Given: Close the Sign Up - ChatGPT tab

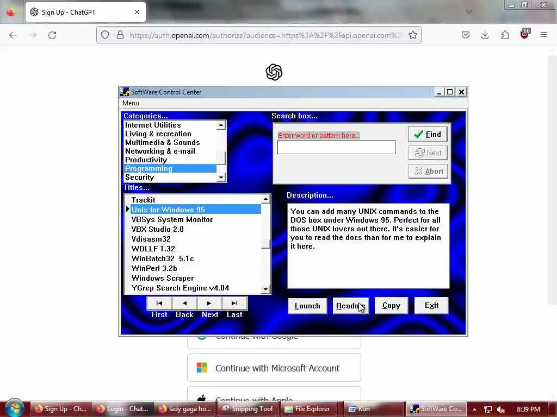Looking at the screenshot, I should [x=137, y=12].
